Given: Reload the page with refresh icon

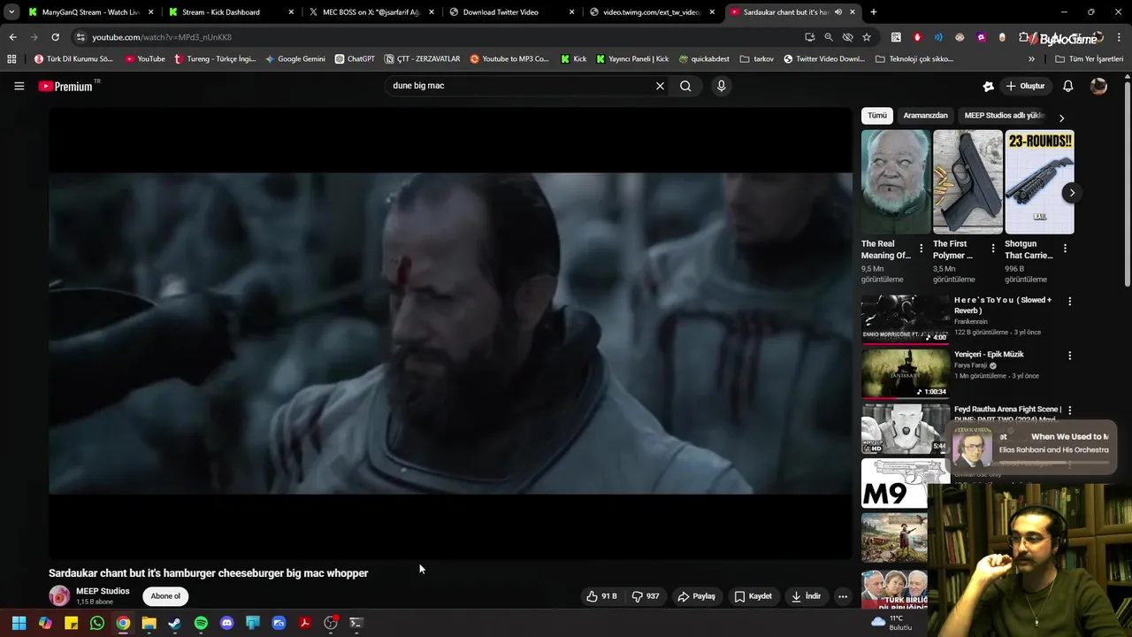Looking at the screenshot, I should pos(55,37).
